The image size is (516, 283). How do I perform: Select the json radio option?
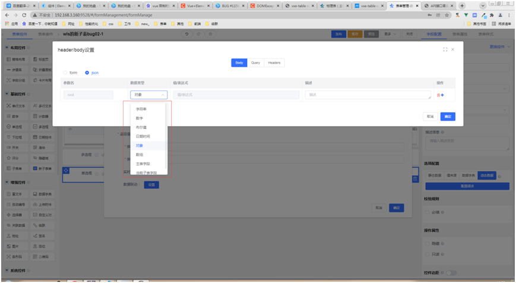point(87,73)
